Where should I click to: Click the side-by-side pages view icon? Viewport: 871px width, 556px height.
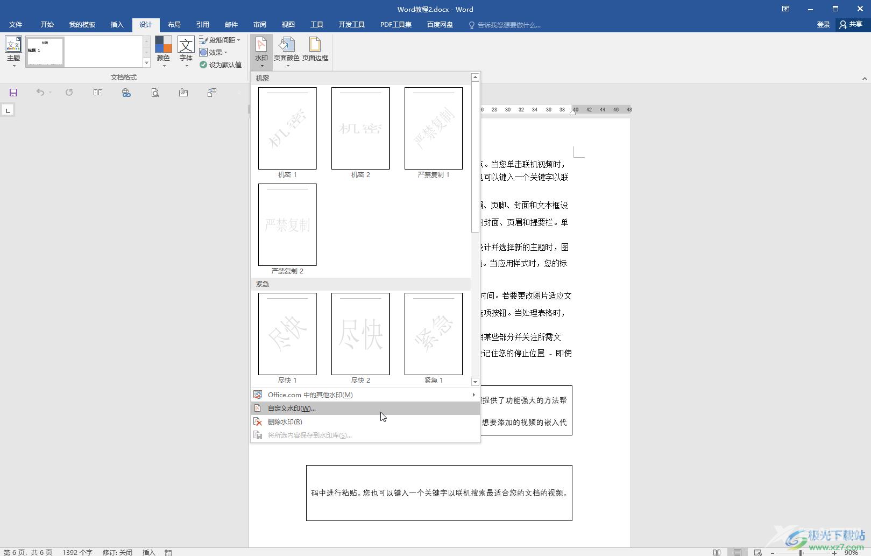pyautogui.click(x=97, y=93)
